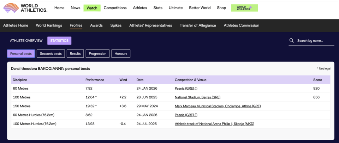This screenshot has width=339, height=143.
Task: Go to Transfer of Allegiance page
Action: click(x=198, y=25)
